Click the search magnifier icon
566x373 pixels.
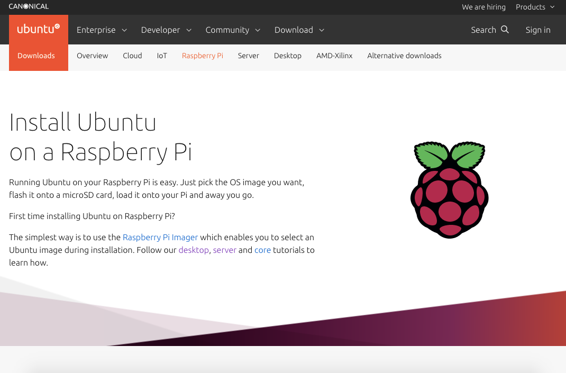click(x=505, y=30)
